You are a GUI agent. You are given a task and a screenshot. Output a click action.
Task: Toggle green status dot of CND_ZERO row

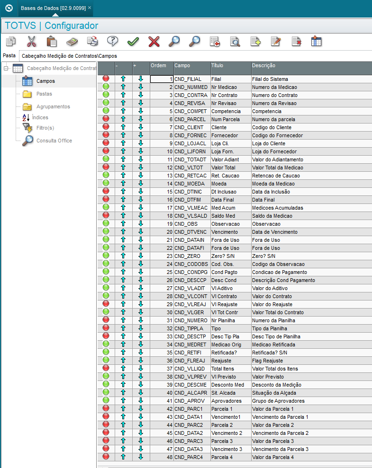coord(106,256)
